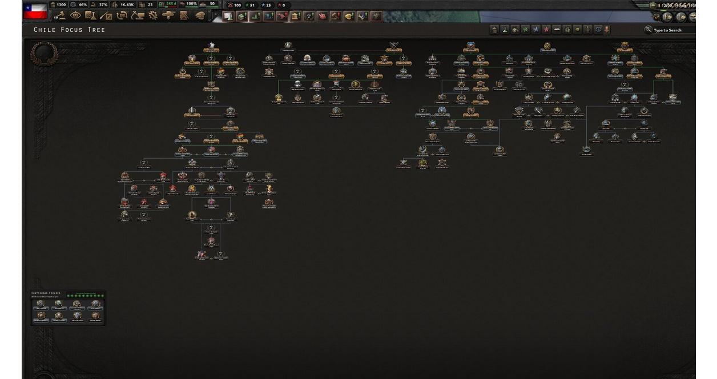The image size is (717, 379).
Task: Click the Continuous Focuses panel header
Action: (x=46, y=293)
